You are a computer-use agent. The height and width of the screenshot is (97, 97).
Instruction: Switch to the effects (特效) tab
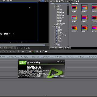[x=56, y=48]
